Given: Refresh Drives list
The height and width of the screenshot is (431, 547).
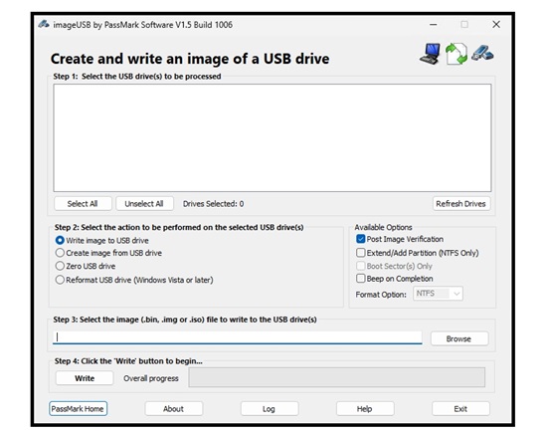Looking at the screenshot, I should tap(461, 204).
